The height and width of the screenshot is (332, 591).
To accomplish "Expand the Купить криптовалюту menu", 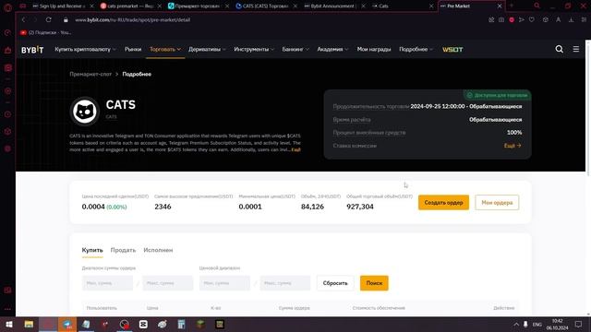I will pos(86,49).
